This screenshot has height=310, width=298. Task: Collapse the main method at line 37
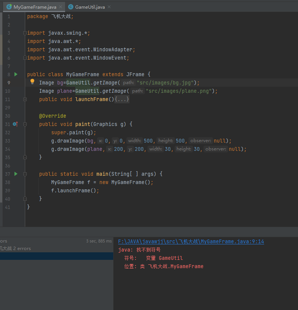[x=25, y=174]
